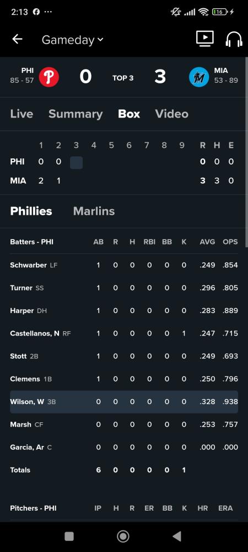
Task: Tap Android home circle button
Action: [x=123, y=536]
